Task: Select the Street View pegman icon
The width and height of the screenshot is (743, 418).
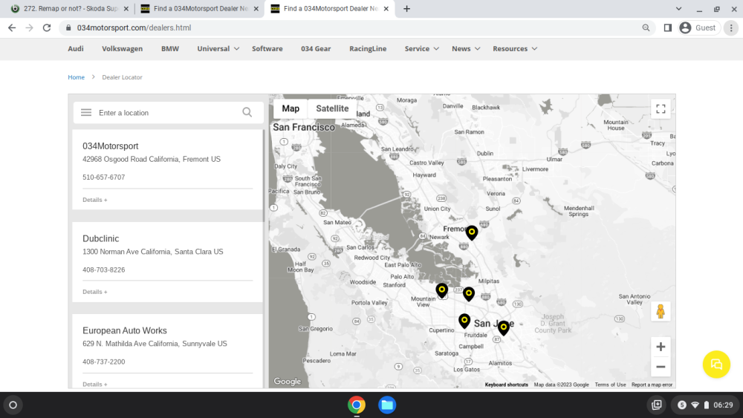Action: (661, 312)
